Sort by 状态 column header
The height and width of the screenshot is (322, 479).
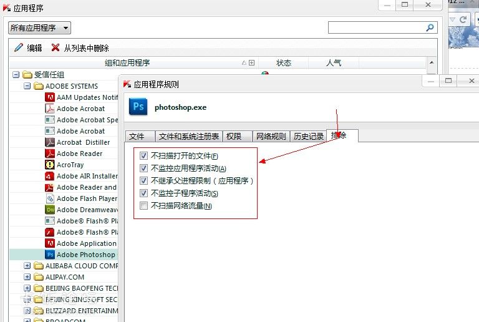click(284, 63)
